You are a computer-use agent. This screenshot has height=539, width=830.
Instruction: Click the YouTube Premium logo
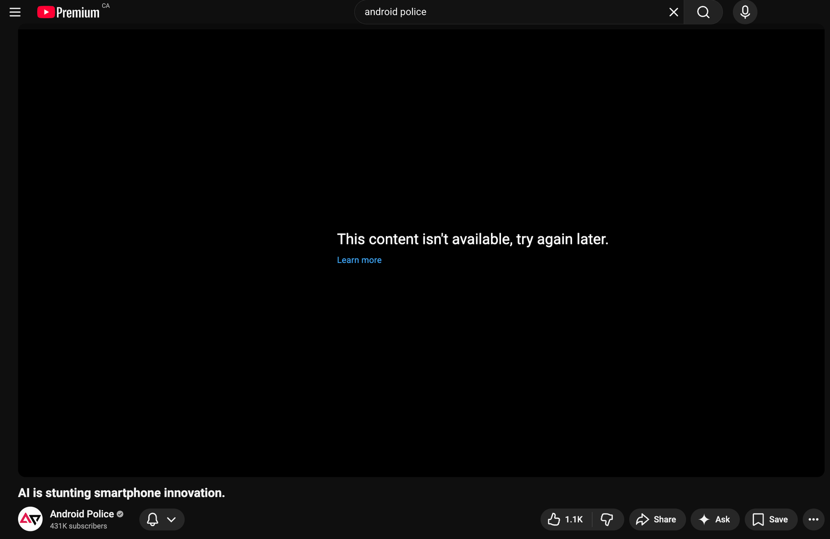68,12
